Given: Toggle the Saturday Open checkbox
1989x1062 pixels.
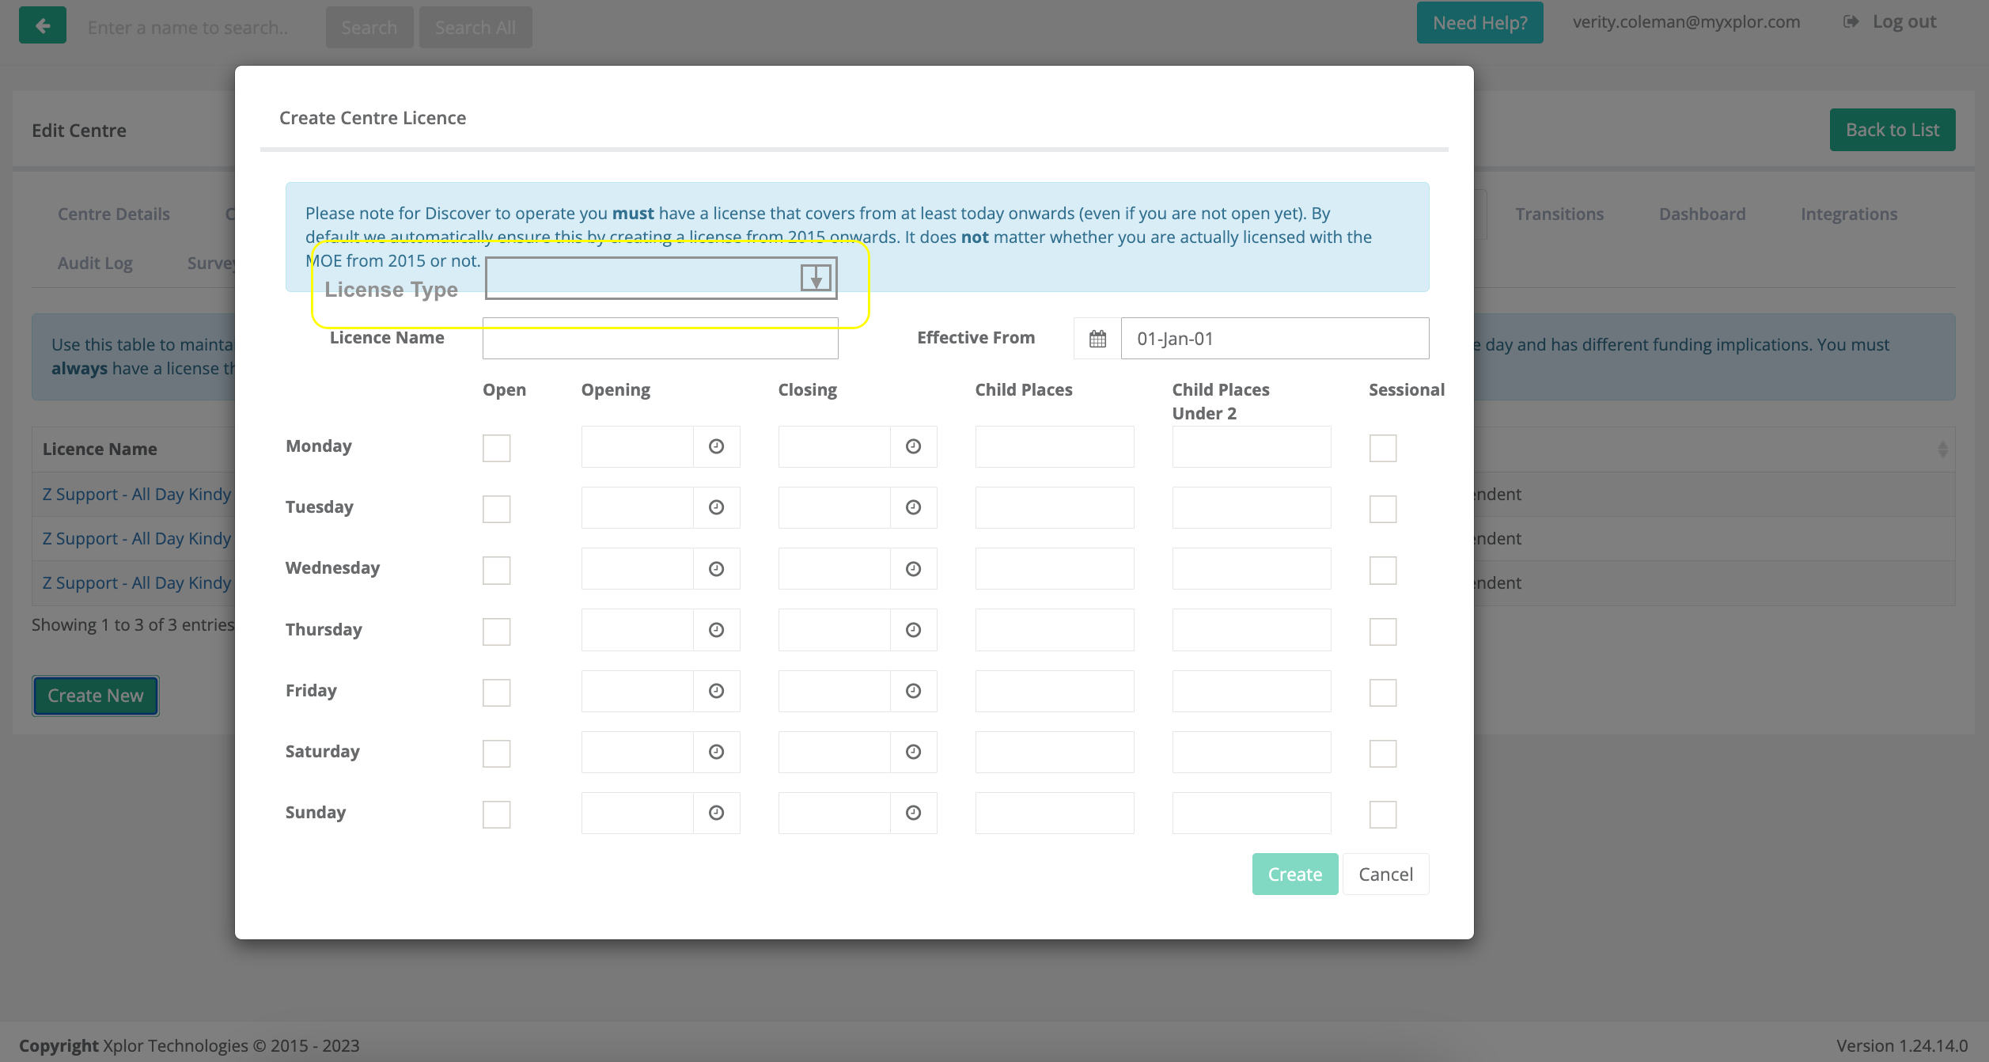Looking at the screenshot, I should click(496, 753).
